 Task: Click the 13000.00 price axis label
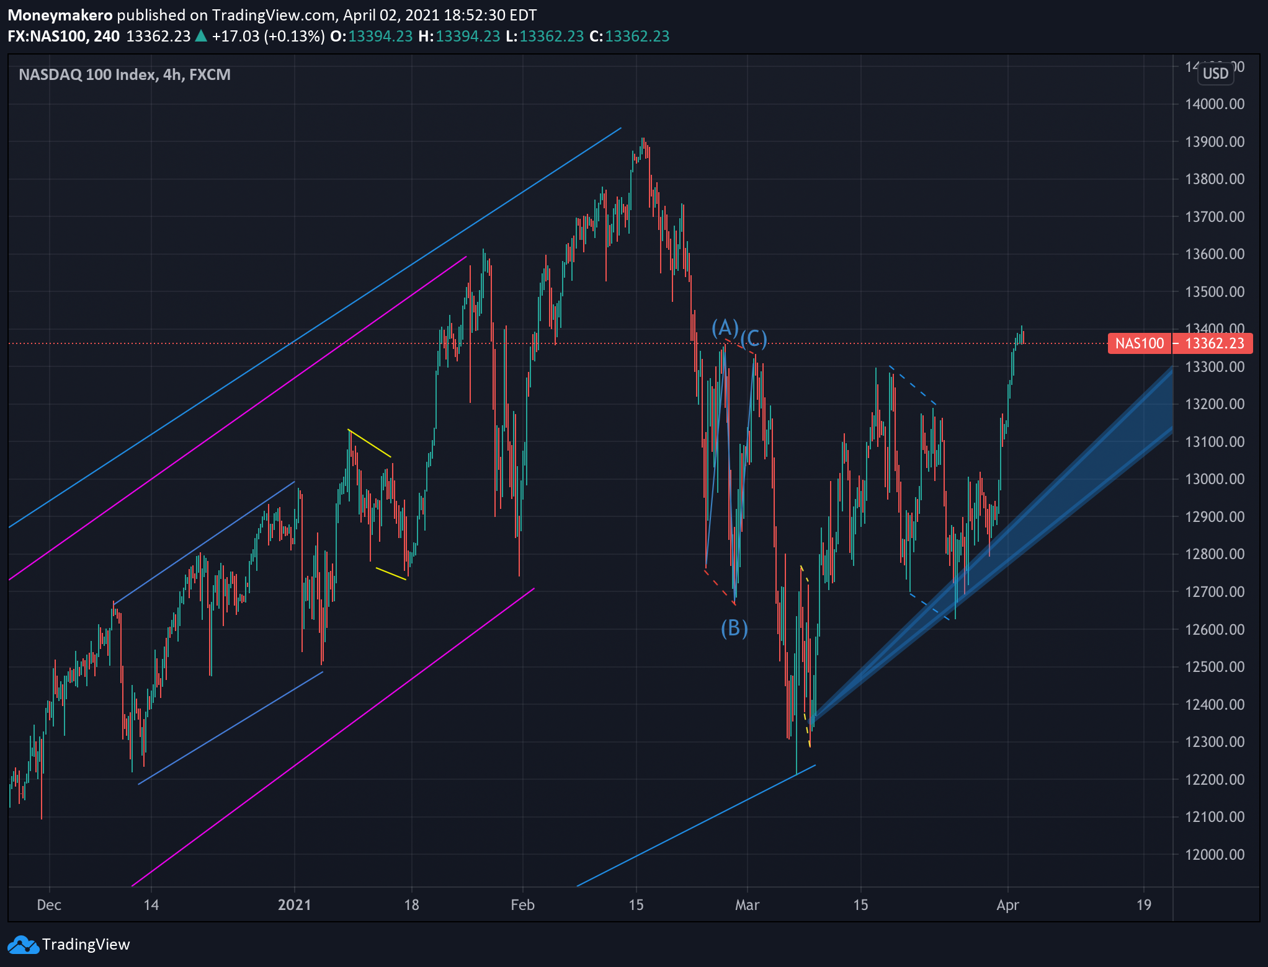1215,479
